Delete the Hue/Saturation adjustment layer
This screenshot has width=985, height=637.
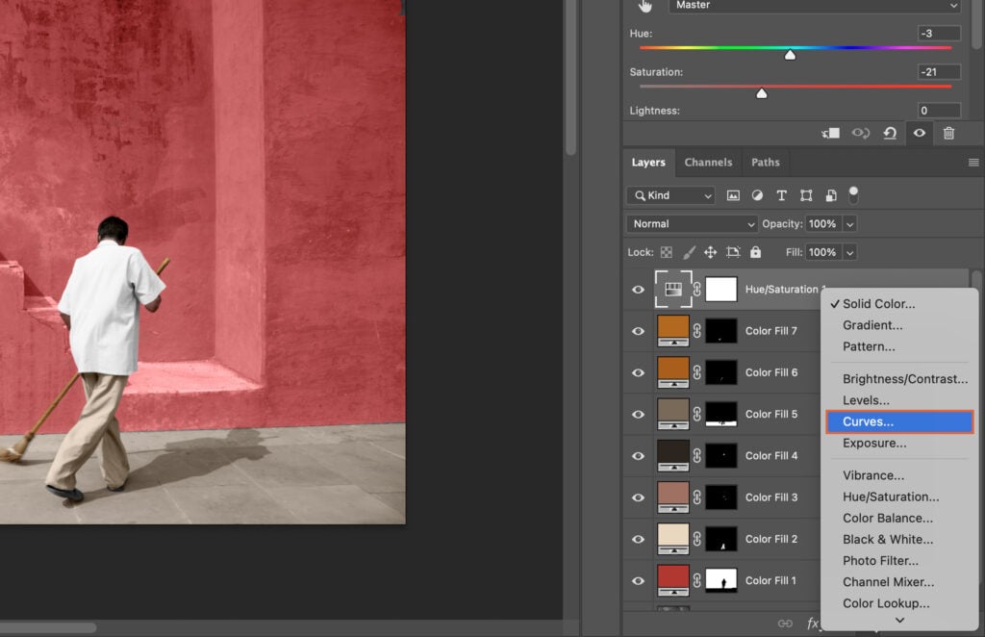949,133
